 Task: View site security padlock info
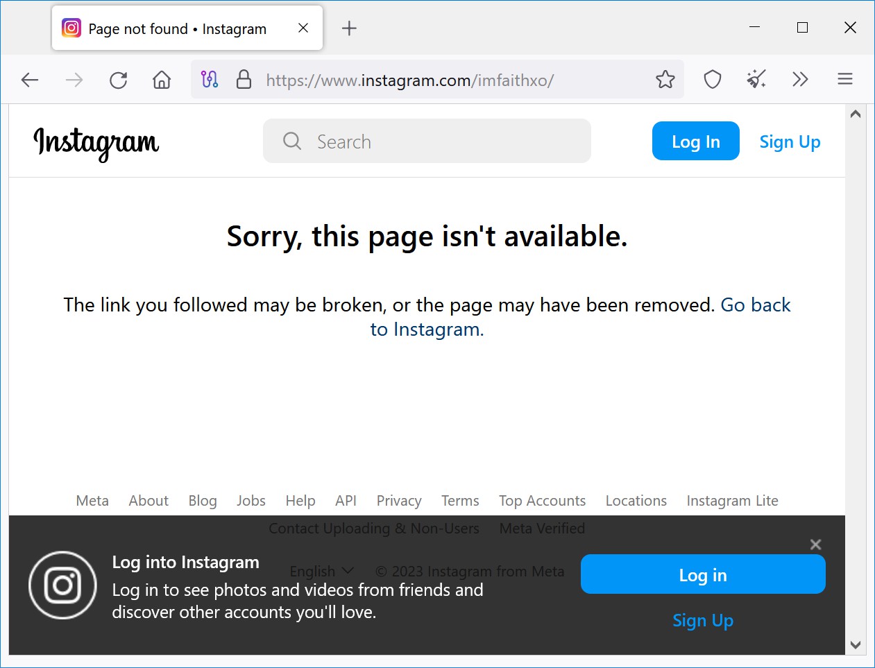tap(244, 79)
